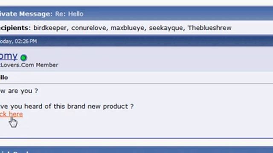The image size is (273, 153).
Task: Select recipient conurelove
Action: click(88, 28)
